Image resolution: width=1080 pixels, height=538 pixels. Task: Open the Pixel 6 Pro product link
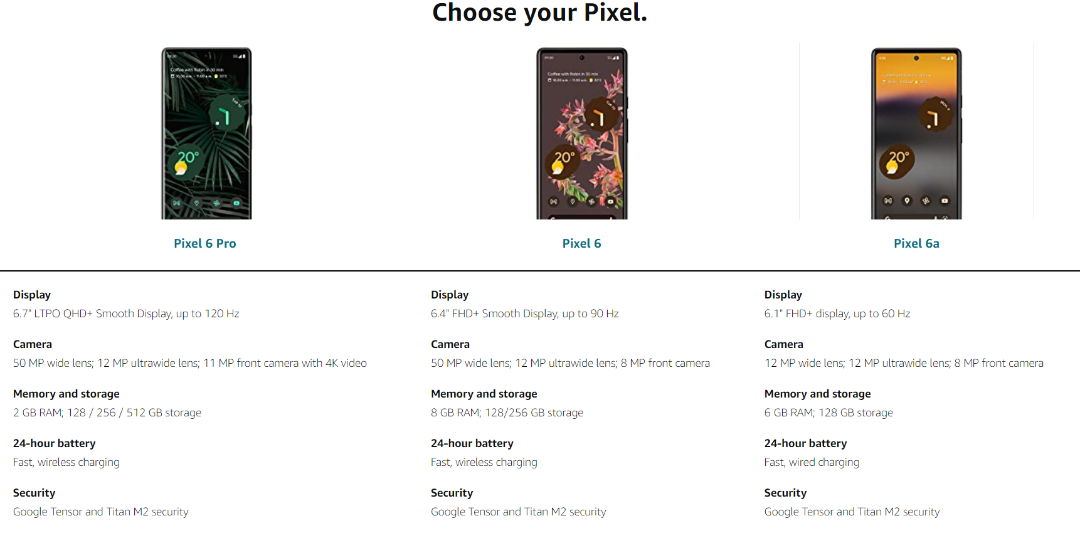(x=205, y=243)
